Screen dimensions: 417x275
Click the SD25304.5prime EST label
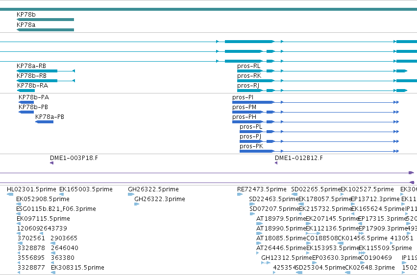point(320,268)
